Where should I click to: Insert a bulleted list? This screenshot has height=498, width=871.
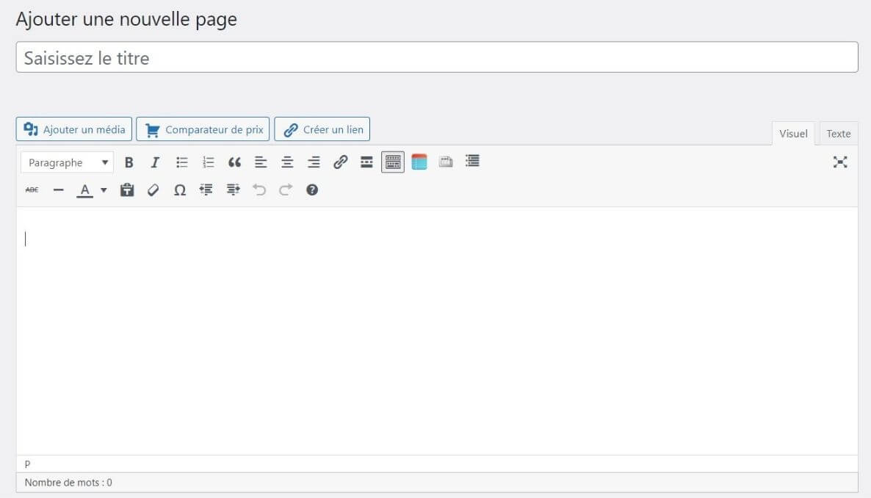181,162
